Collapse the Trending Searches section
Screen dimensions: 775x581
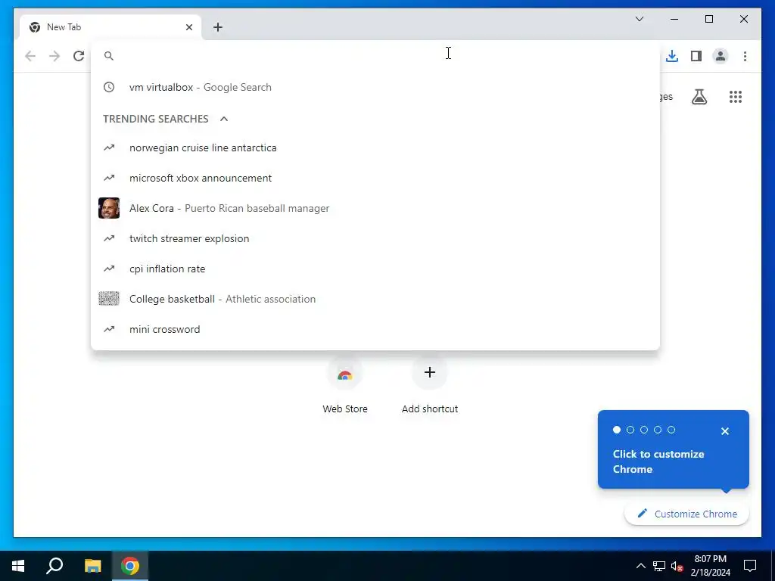pyautogui.click(x=224, y=119)
